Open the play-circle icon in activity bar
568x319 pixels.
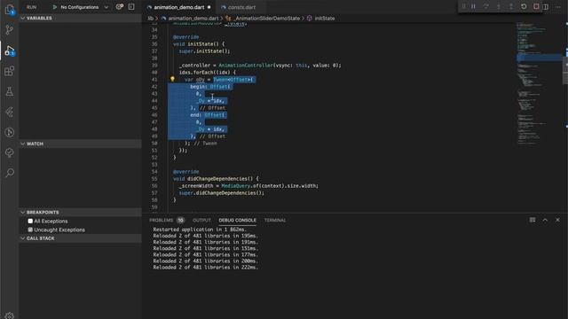(10, 132)
